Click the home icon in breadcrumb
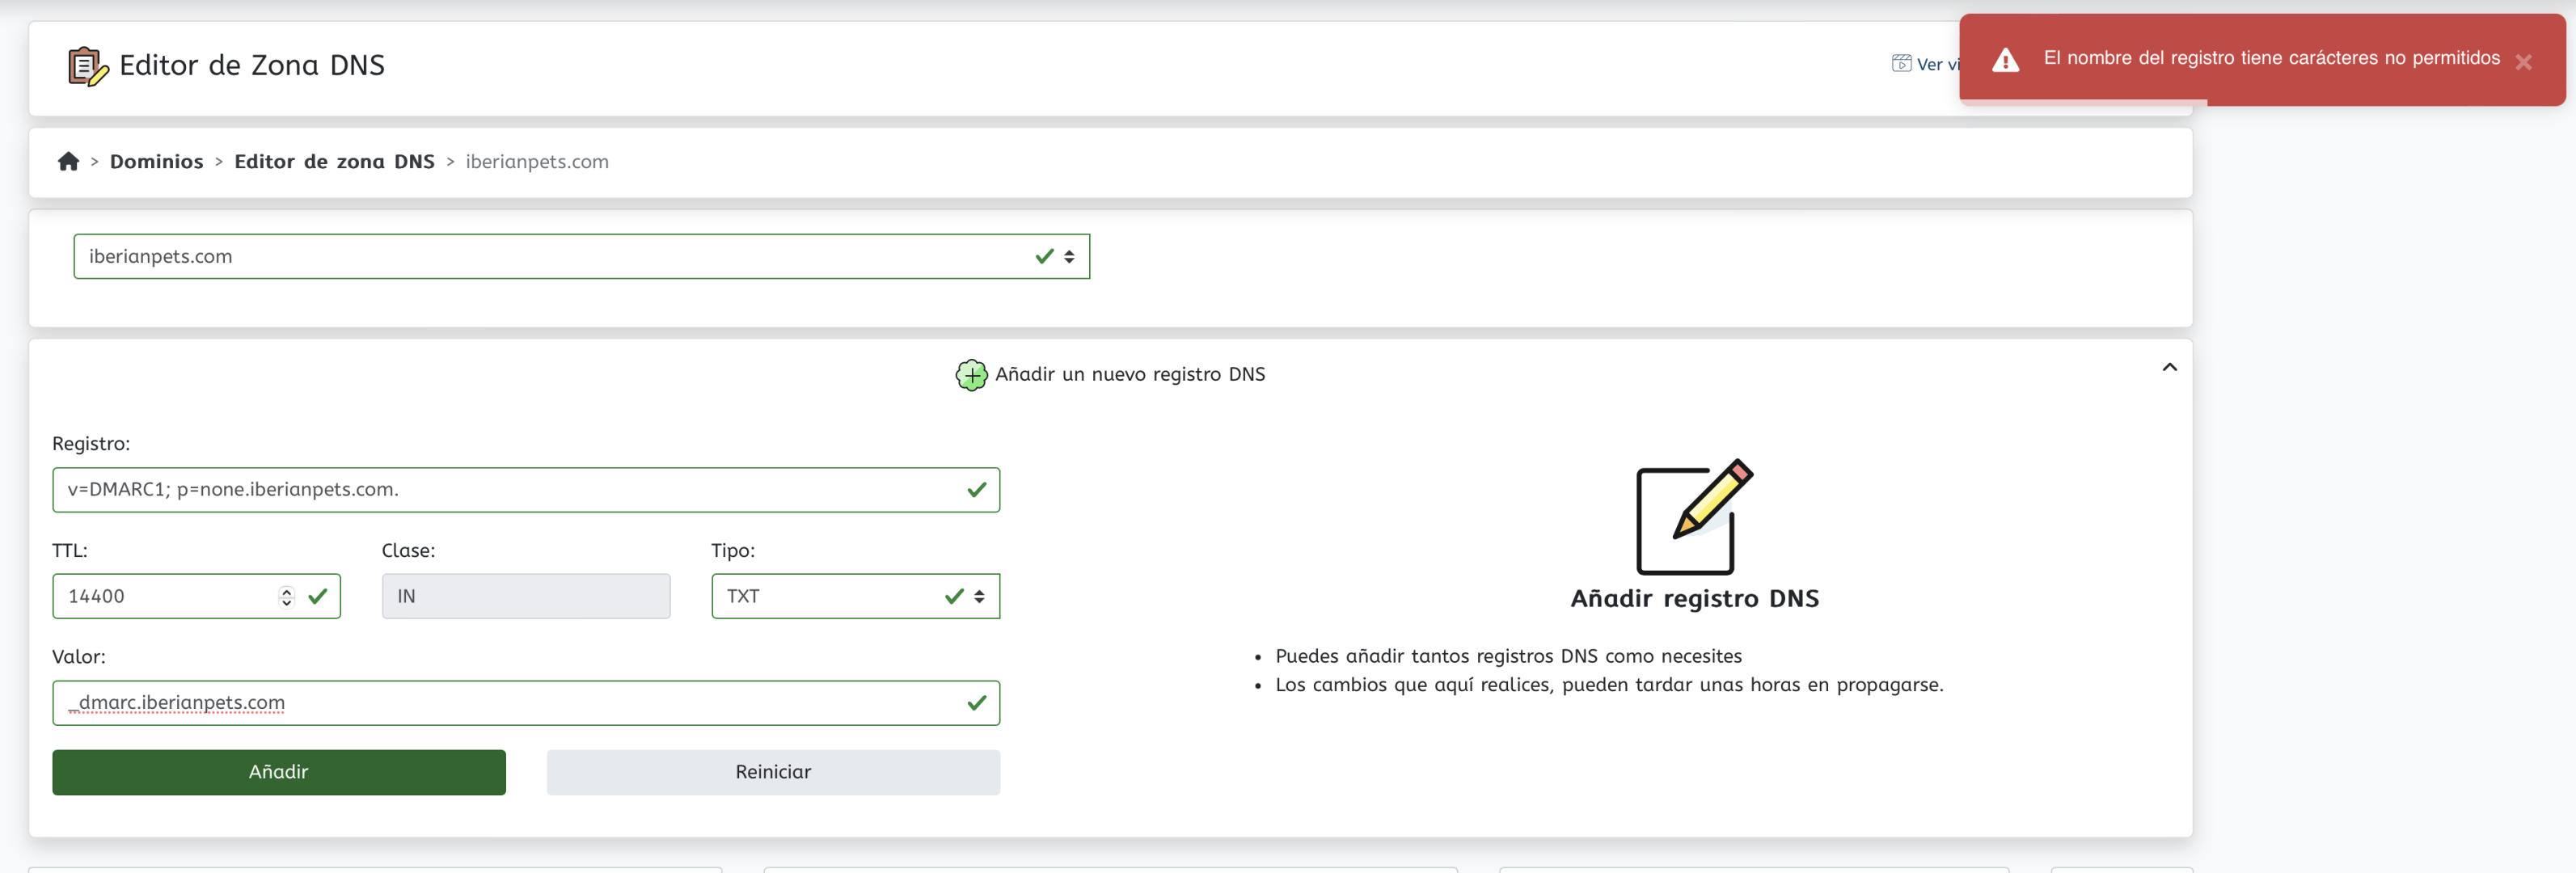The image size is (2576, 873). point(68,161)
